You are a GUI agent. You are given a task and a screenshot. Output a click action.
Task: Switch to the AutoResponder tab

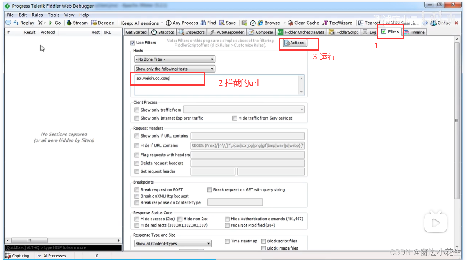click(x=227, y=32)
